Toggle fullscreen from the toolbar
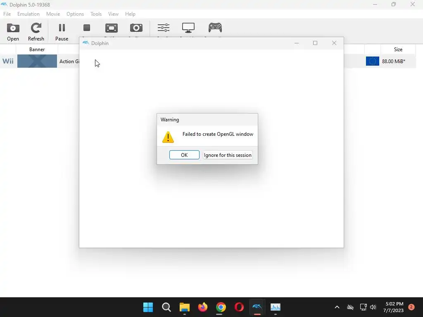Image resolution: width=423 pixels, height=317 pixels. pos(112,28)
